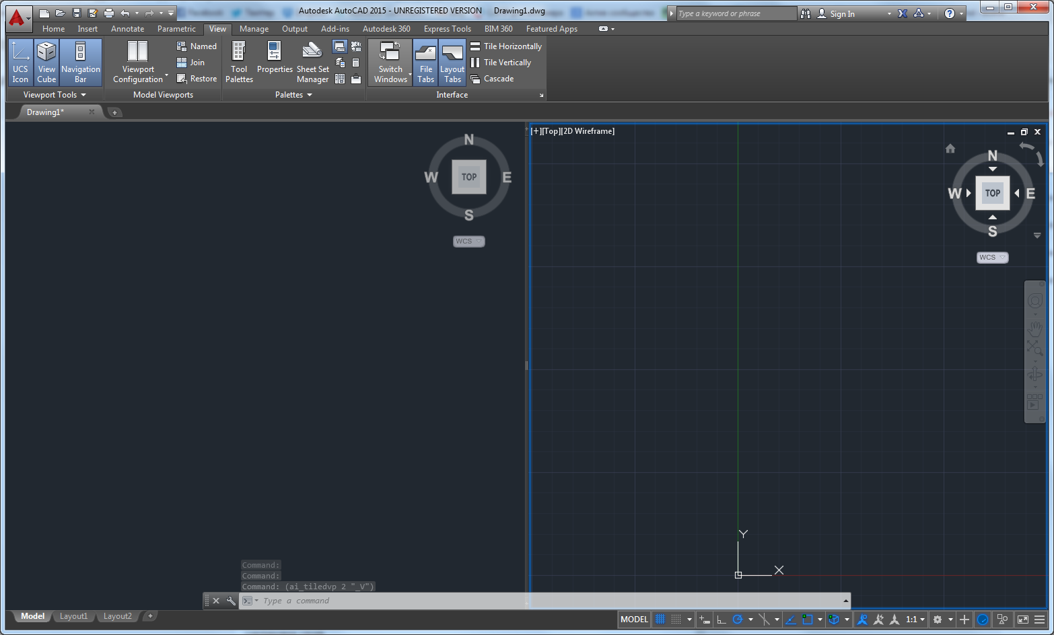The width and height of the screenshot is (1054, 635).
Task: Toggle drawing grid display in status bar
Action: (660, 620)
